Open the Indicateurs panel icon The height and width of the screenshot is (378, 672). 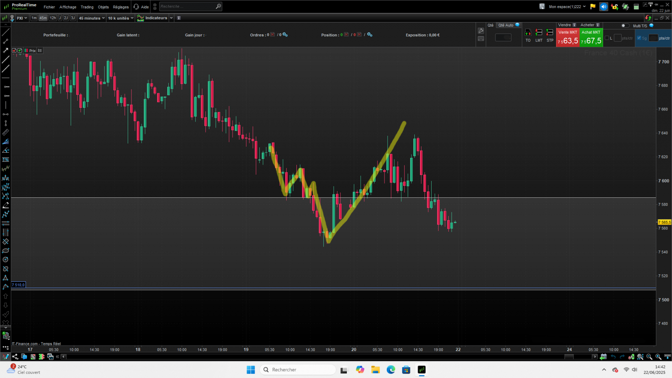click(x=140, y=18)
